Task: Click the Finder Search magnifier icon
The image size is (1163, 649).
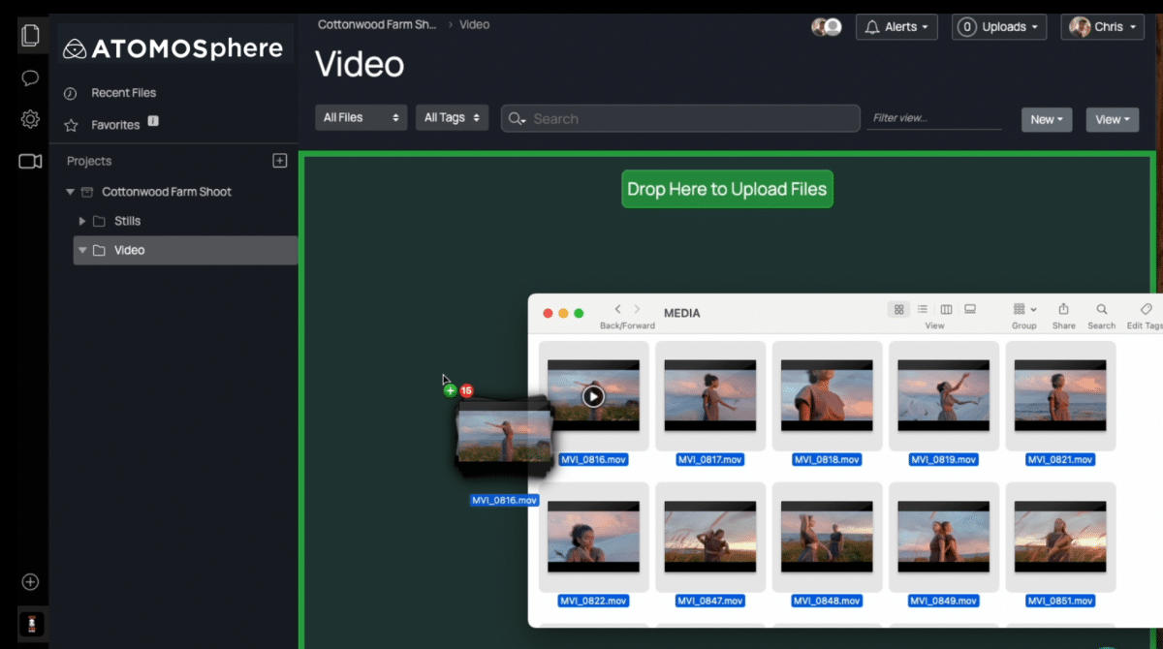Action: [1101, 310]
